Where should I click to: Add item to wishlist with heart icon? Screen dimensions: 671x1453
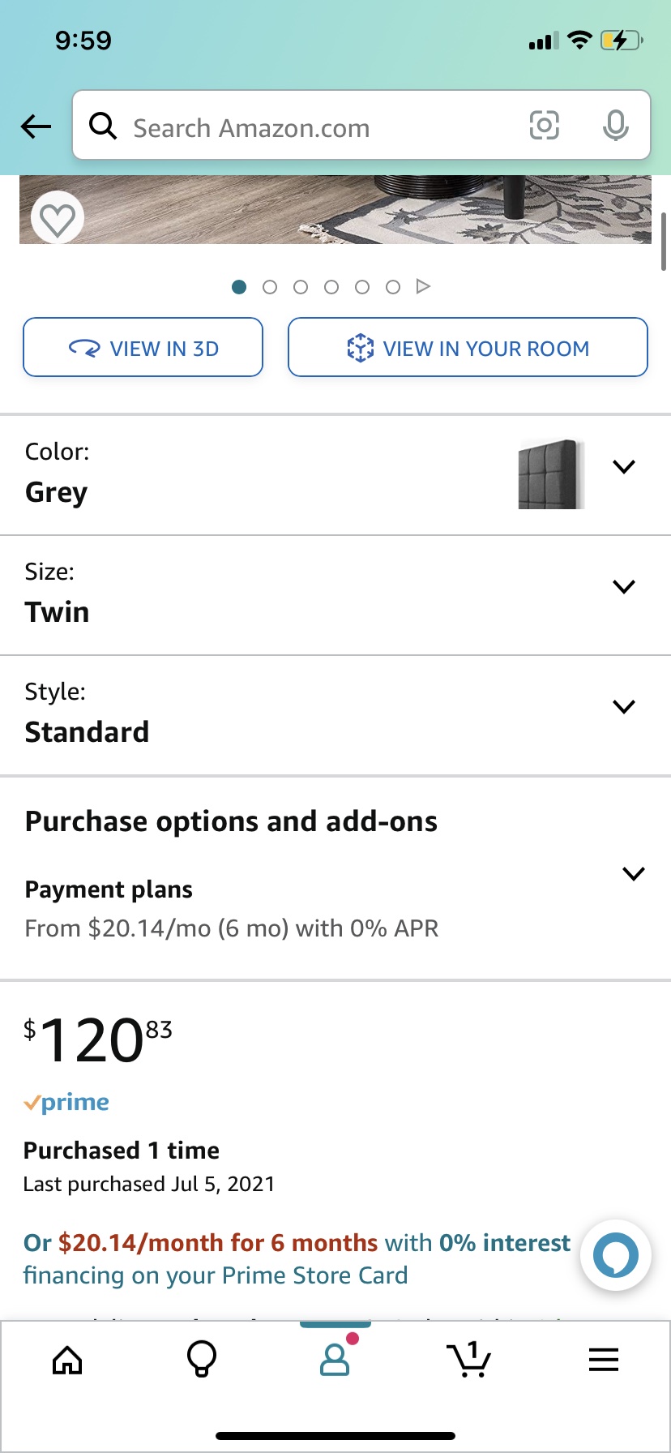pos(58,219)
